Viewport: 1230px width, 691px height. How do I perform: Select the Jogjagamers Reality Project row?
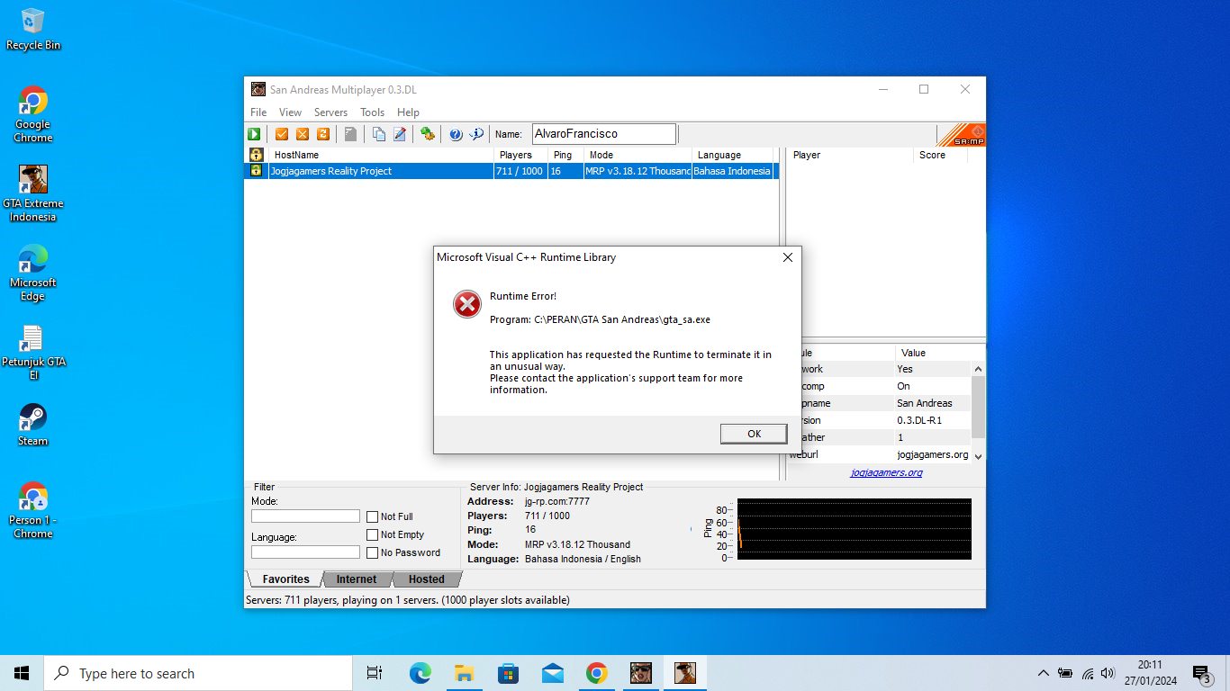(511, 171)
